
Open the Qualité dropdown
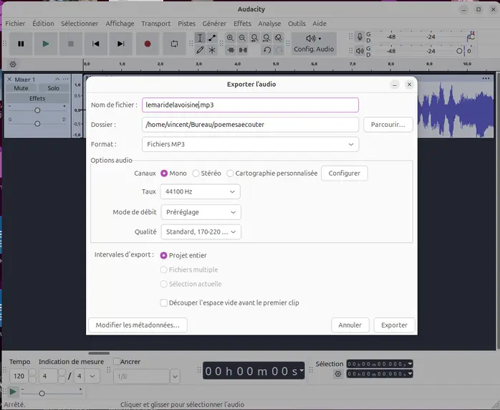[201, 232]
